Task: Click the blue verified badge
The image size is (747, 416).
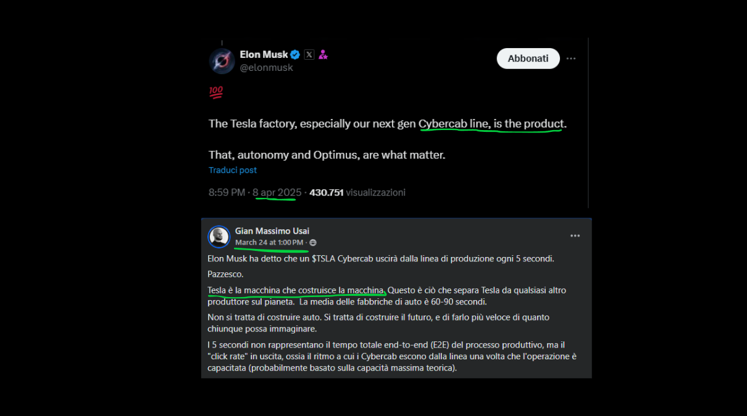Action: click(295, 55)
